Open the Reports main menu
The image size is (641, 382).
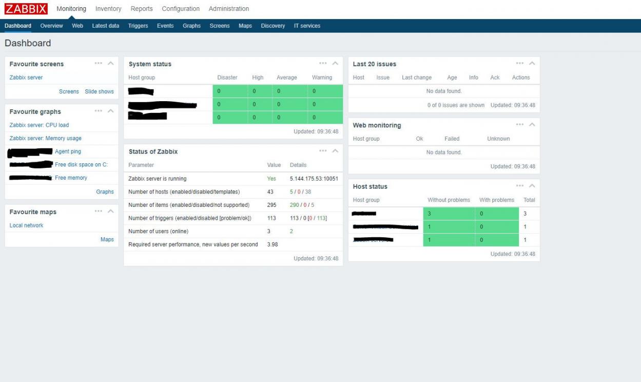142,9
